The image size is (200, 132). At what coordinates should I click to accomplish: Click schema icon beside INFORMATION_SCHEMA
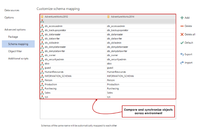click(42, 76)
